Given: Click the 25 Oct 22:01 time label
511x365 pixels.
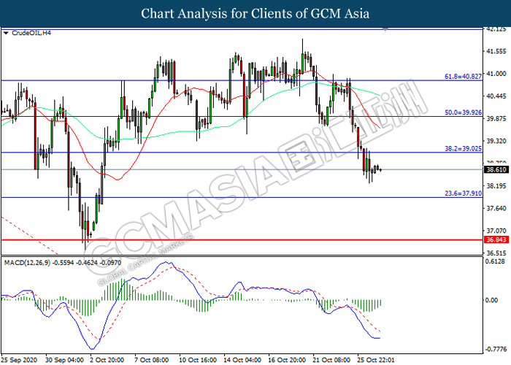Looking at the screenshot, I should click(376, 361).
